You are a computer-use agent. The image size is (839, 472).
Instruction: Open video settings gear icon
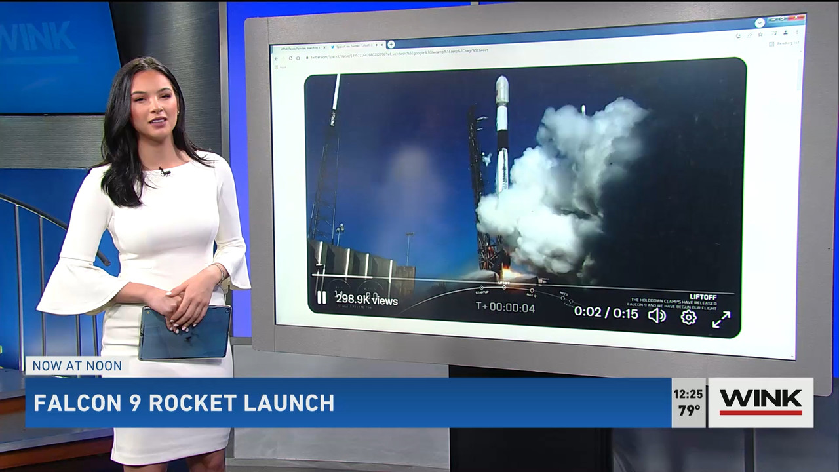tap(688, 317)
